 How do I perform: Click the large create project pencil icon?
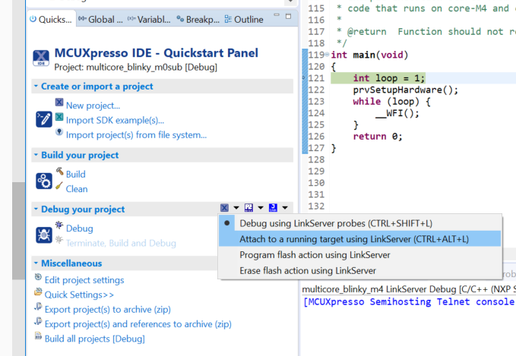pyautogui.click(x=44, y=119)
